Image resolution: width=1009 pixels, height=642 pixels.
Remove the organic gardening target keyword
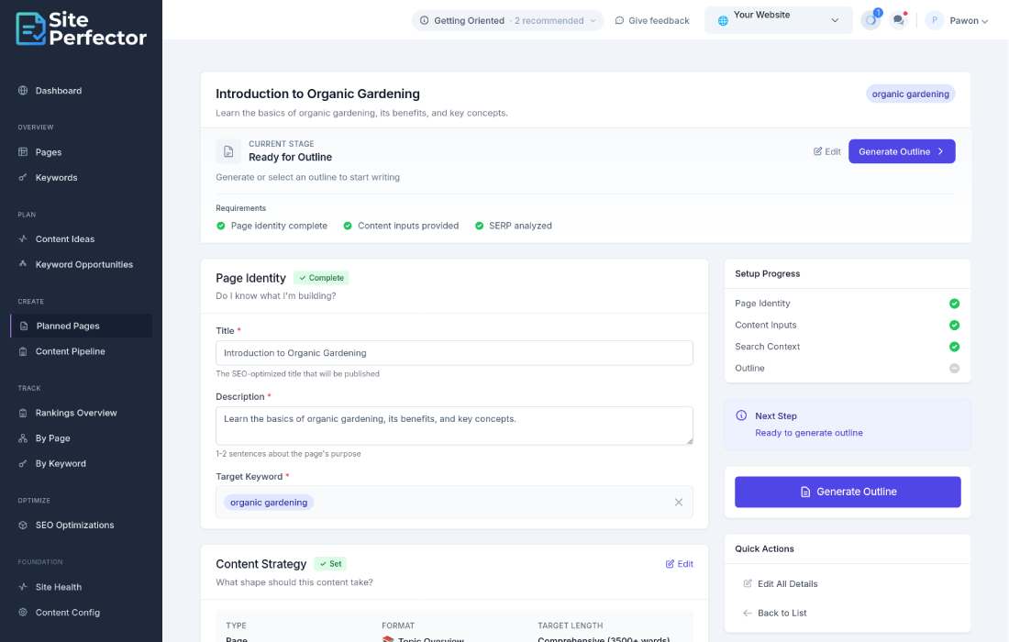tap(679, 502)
